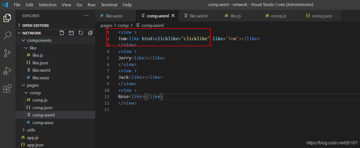
Task: Open like.wxml in the file tree
Action: 55,70
